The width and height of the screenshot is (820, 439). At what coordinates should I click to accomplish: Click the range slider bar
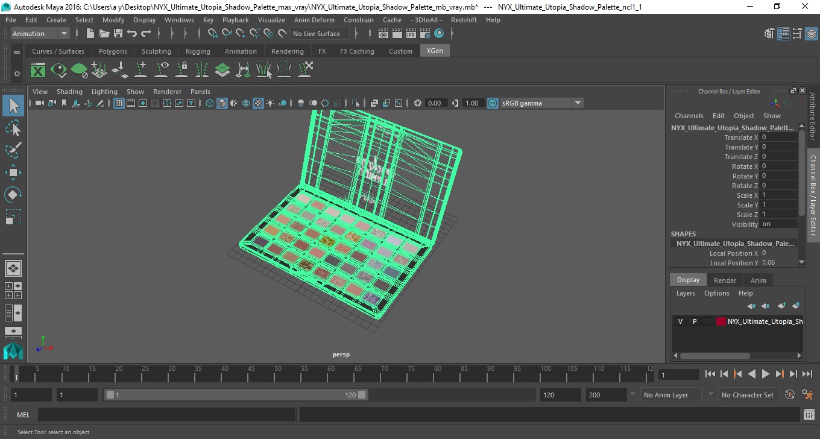pyautogui.click(x=236, y=395)
